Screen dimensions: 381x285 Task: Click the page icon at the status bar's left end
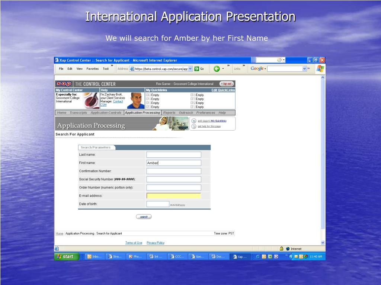click(x=57, y=249)
